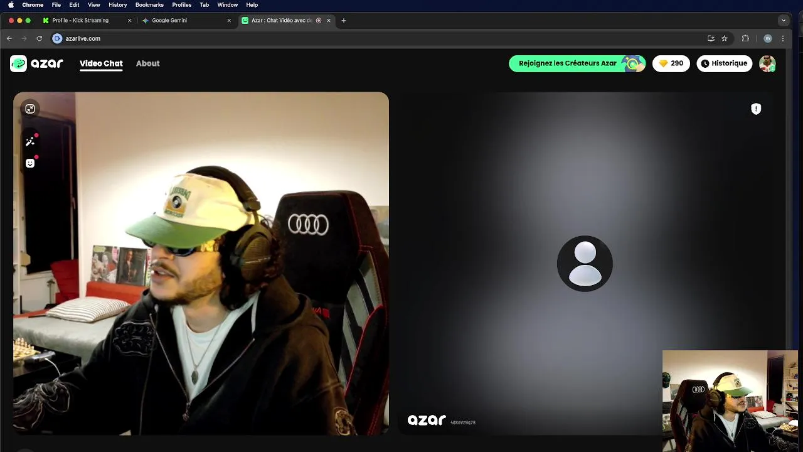Viewport: 803px width, 452px height.
Task: Click the remote user placeholder avatar
Action: (x=585, y=264)
